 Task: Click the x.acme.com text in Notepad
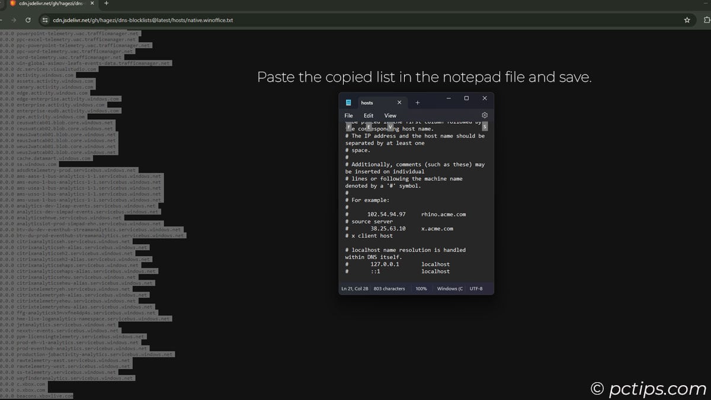[x=437, y=229]
